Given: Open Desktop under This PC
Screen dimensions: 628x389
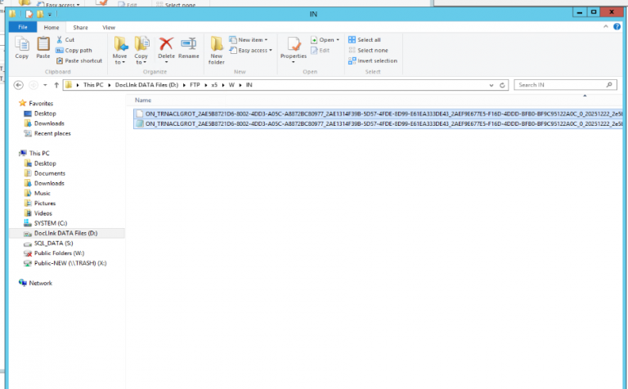Looking at the screenshot, I should point(45,163).
